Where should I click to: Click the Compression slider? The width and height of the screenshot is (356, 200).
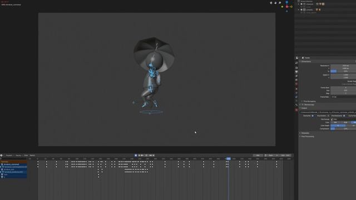343,128
